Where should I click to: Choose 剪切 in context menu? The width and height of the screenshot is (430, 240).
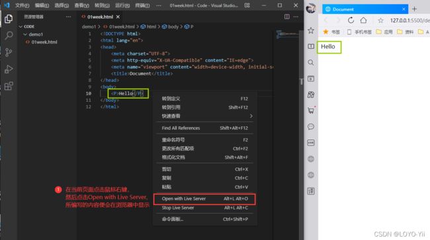205,169
